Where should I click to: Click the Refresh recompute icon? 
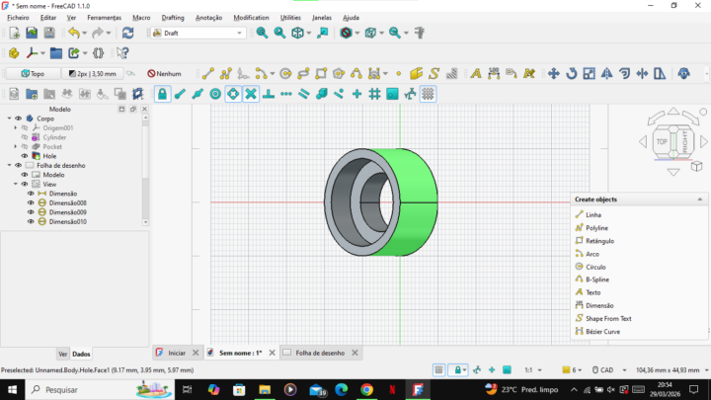[x=127, y=33]
